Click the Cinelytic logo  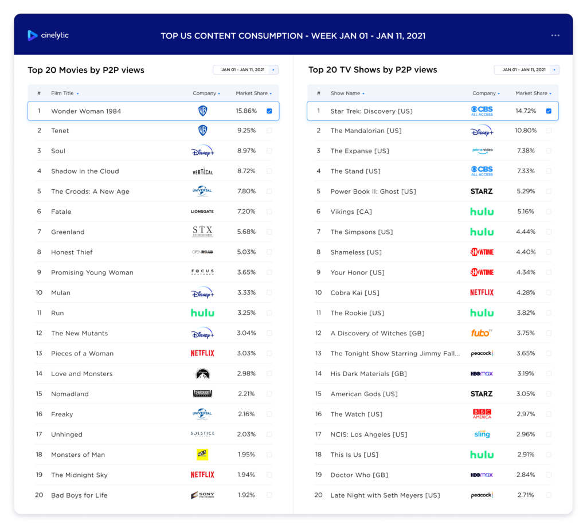[x=48, y=35]
